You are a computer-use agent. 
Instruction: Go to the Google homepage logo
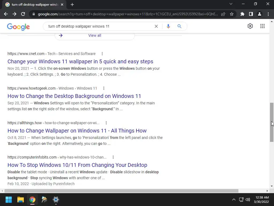tap(18, 27)
